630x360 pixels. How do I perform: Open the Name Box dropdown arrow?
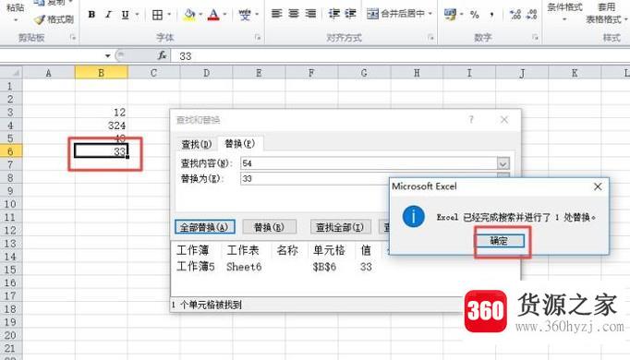(108, 55)
